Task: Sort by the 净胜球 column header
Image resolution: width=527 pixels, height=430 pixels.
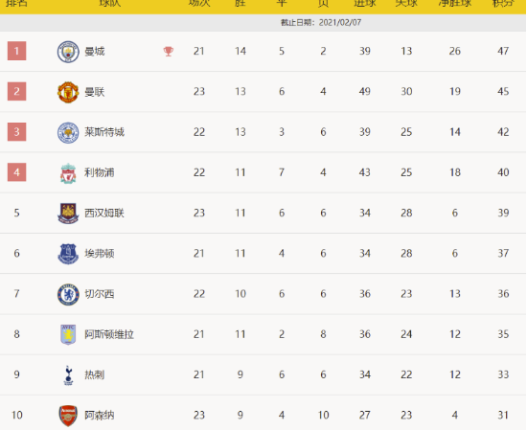Action: coord(455,4)
